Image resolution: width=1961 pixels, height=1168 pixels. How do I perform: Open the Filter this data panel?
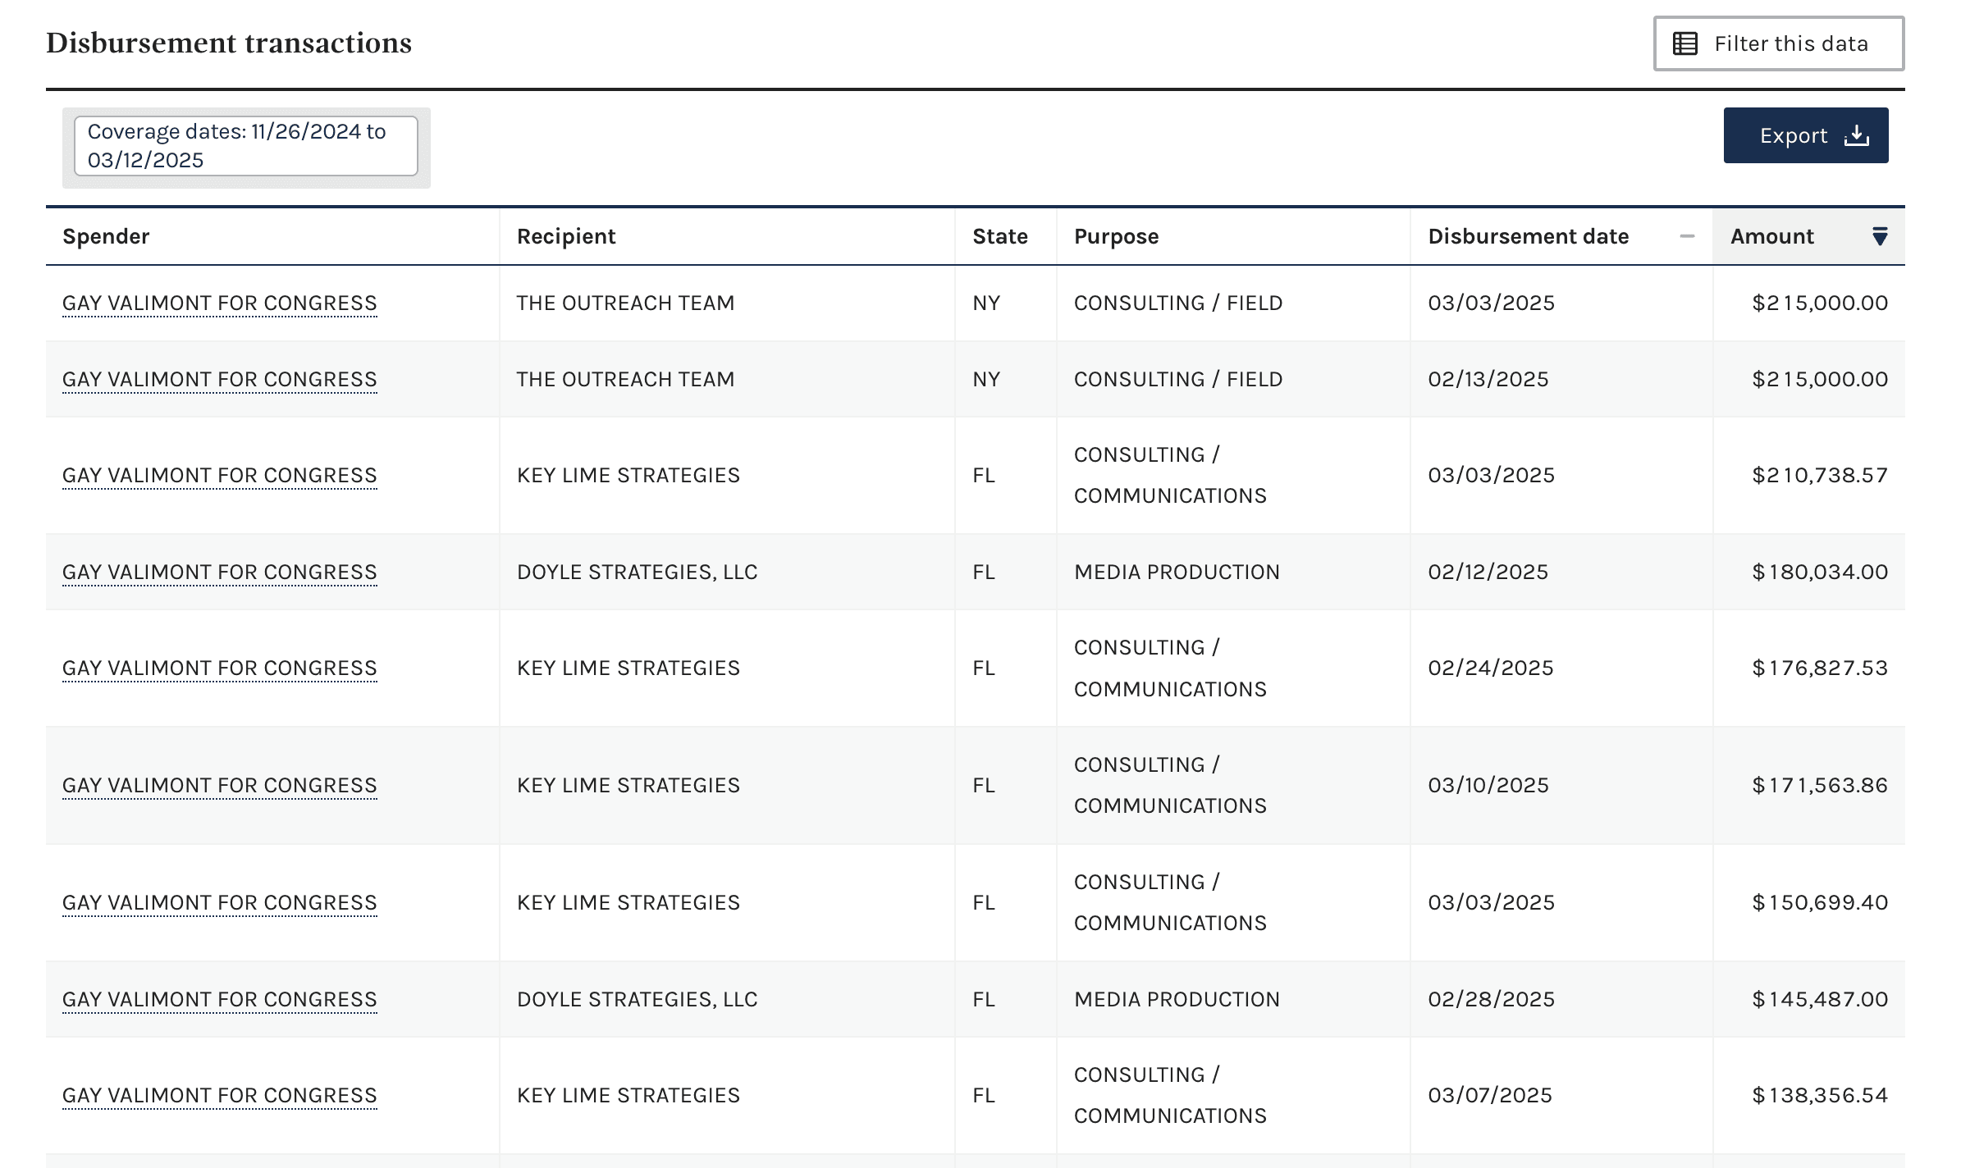click(x=1778, y=43)
